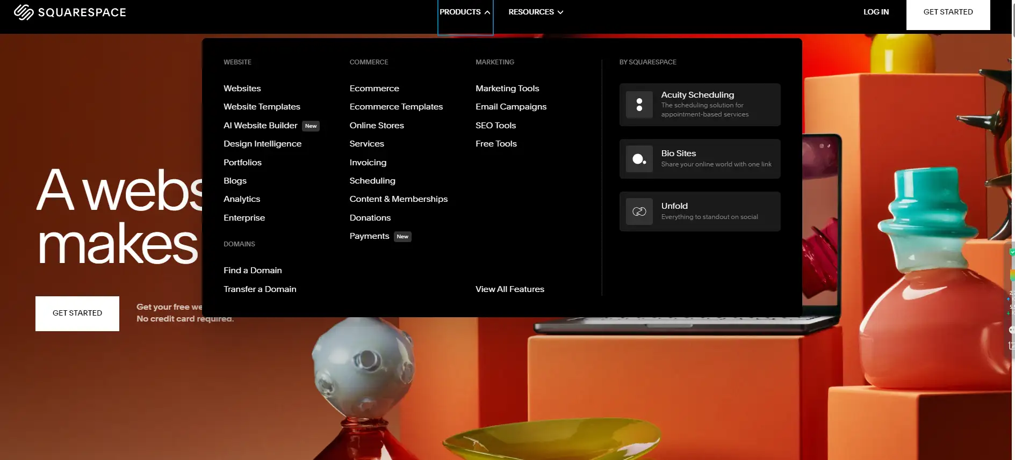Open Enterprise link

tap(244, 218)
